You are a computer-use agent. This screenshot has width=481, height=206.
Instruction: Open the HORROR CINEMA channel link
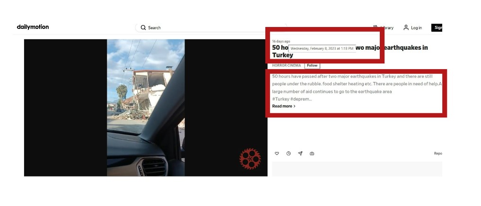point(287,65)
